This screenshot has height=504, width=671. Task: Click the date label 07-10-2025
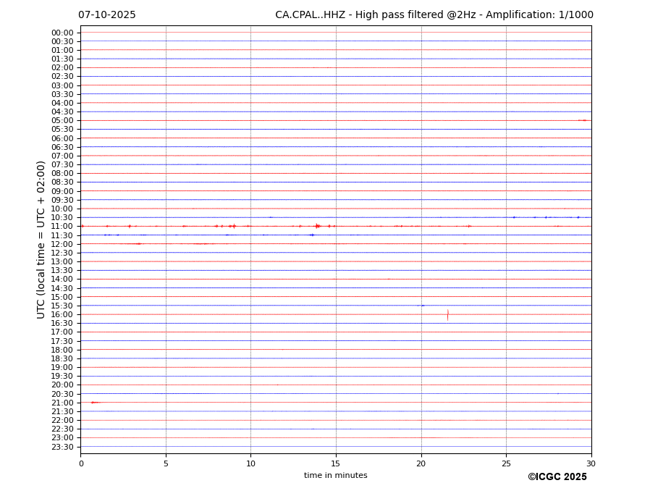(x=107, y=15)
